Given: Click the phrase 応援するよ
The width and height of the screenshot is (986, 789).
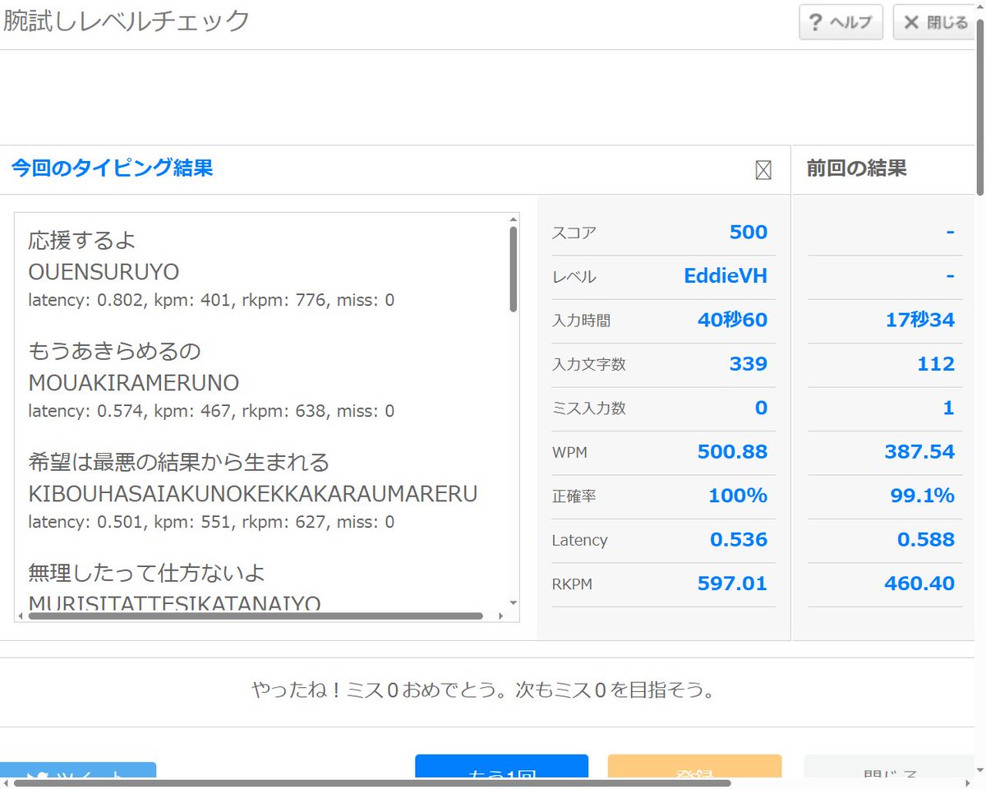Looking at the screenshot, I should click(x=82, y=241).
